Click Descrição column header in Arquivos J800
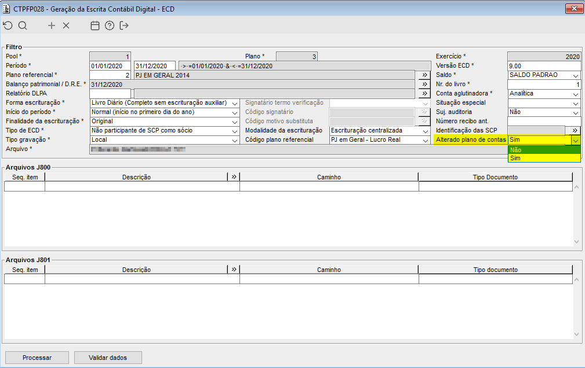 [x=136, y=177]
